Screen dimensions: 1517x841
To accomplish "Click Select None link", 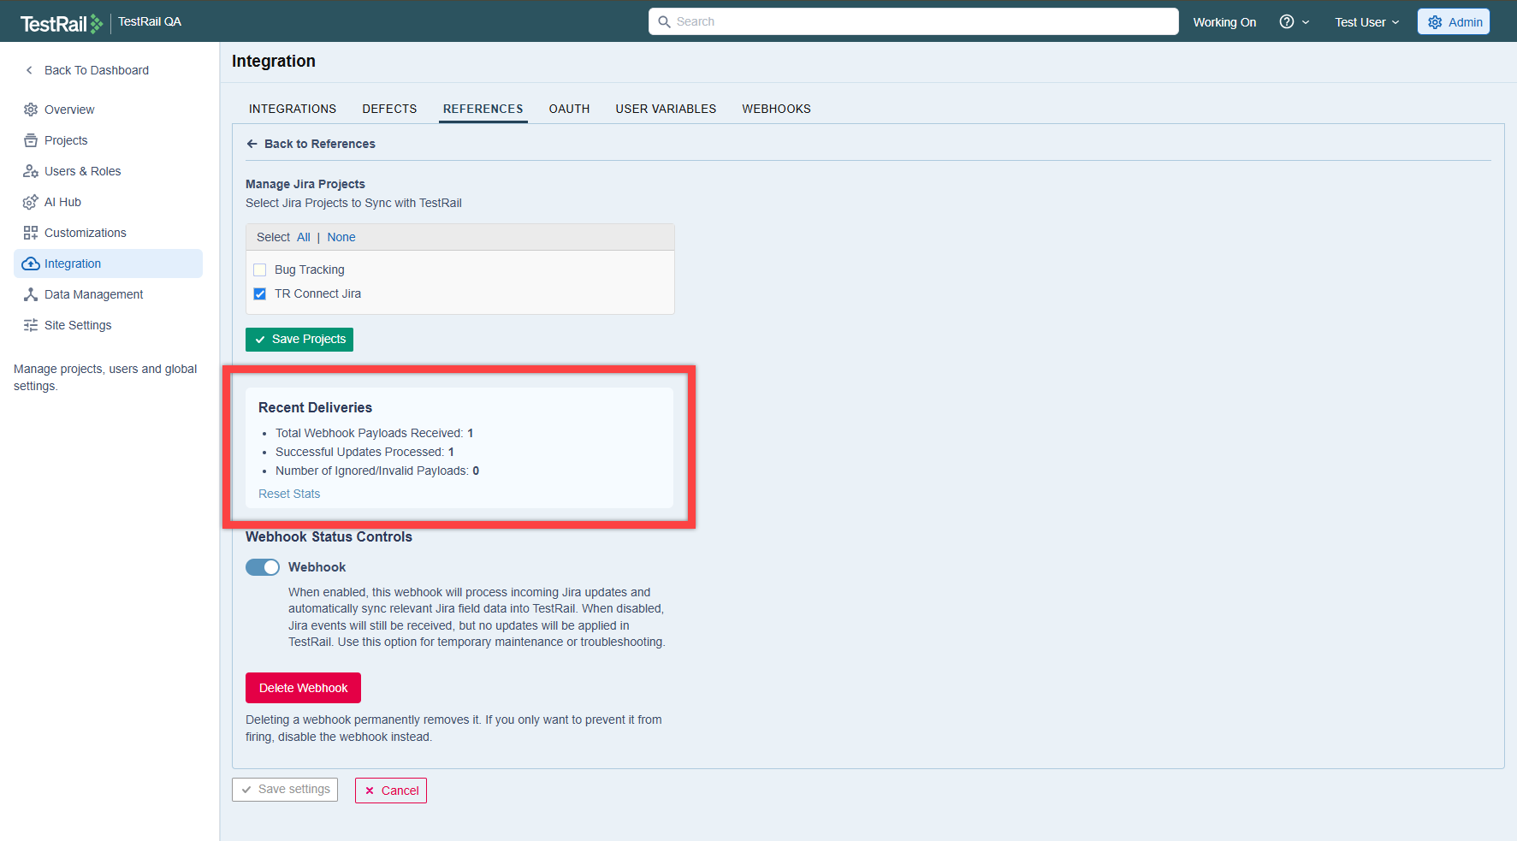I will coord(341,237).
